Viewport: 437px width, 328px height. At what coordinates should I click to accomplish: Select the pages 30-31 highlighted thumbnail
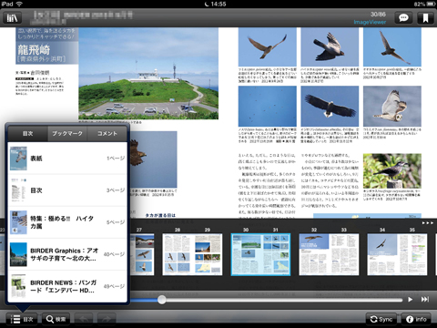[x=260, y=254]
